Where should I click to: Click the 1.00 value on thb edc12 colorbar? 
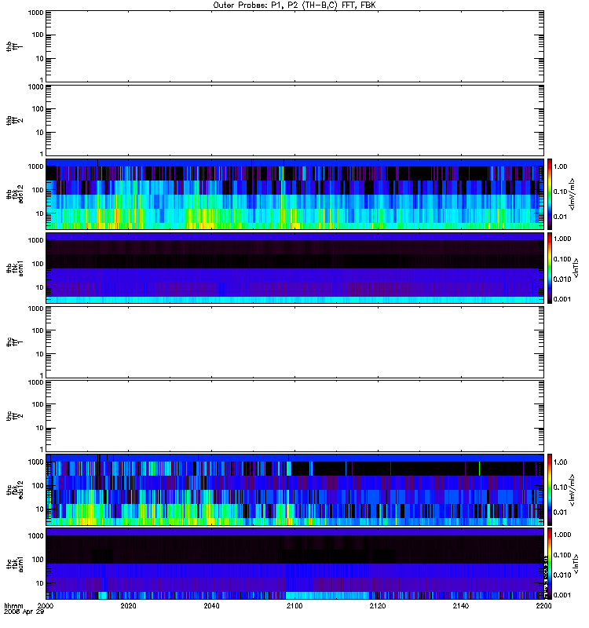pyautogui.click(x=560, y=166)
